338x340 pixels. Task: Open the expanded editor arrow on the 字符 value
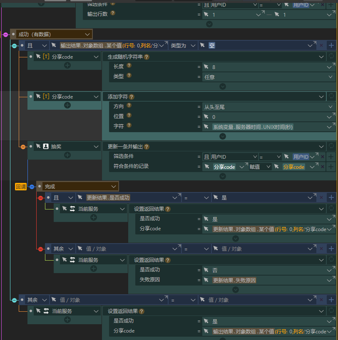[334, 124]
